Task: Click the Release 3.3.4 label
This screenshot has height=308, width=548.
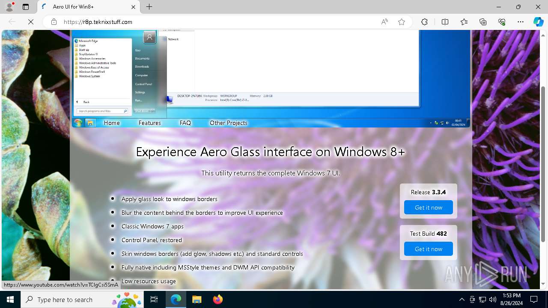Action: pyautogui.click(x=428, y=192)
